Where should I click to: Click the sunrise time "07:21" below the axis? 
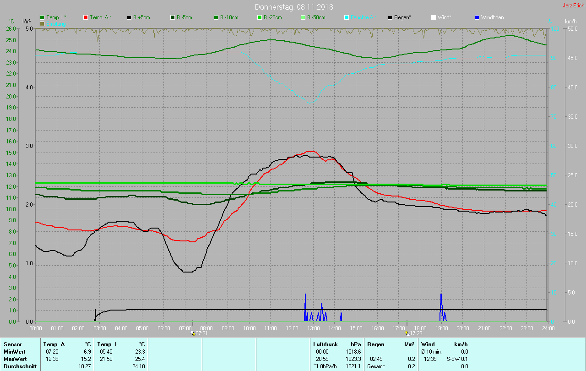[x=202, y=333]
